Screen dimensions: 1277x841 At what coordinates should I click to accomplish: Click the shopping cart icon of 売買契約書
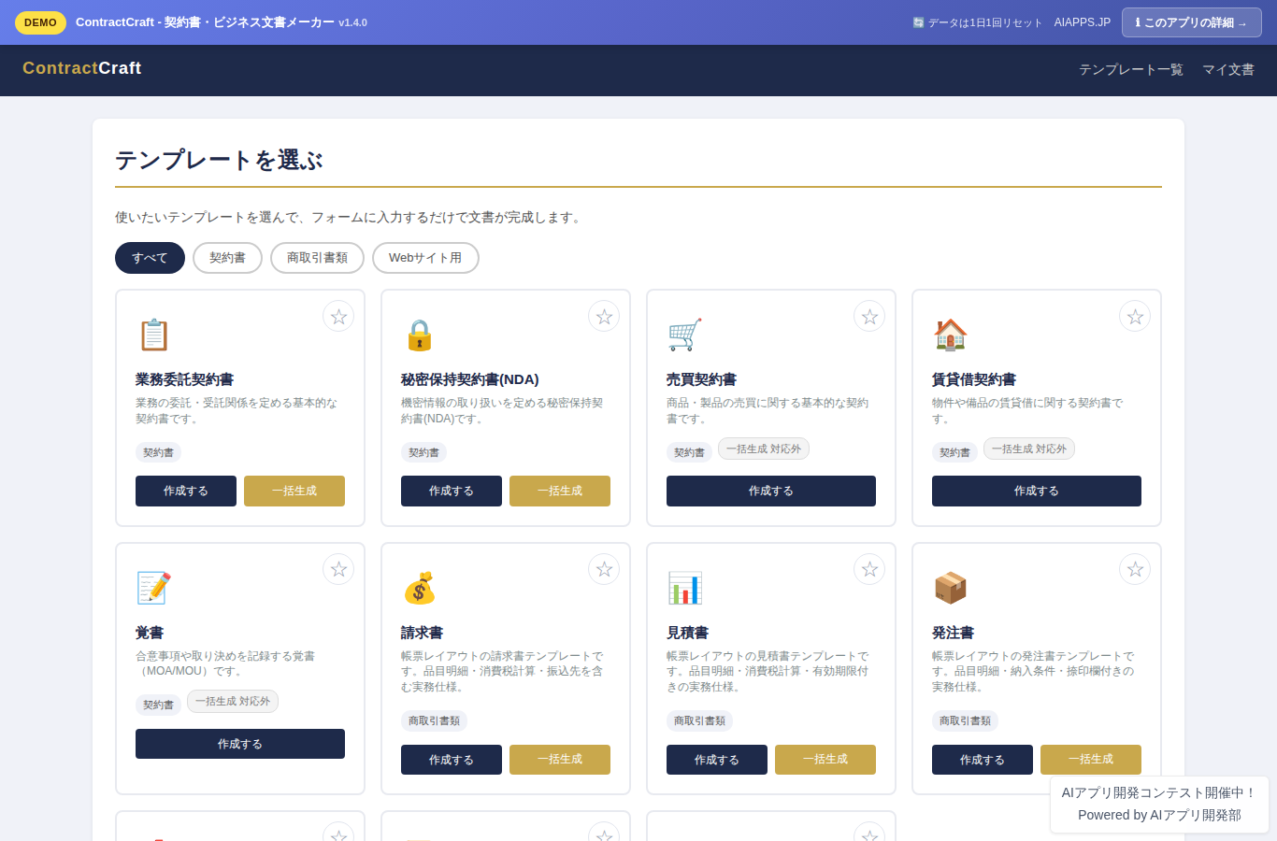pos(684,335)
